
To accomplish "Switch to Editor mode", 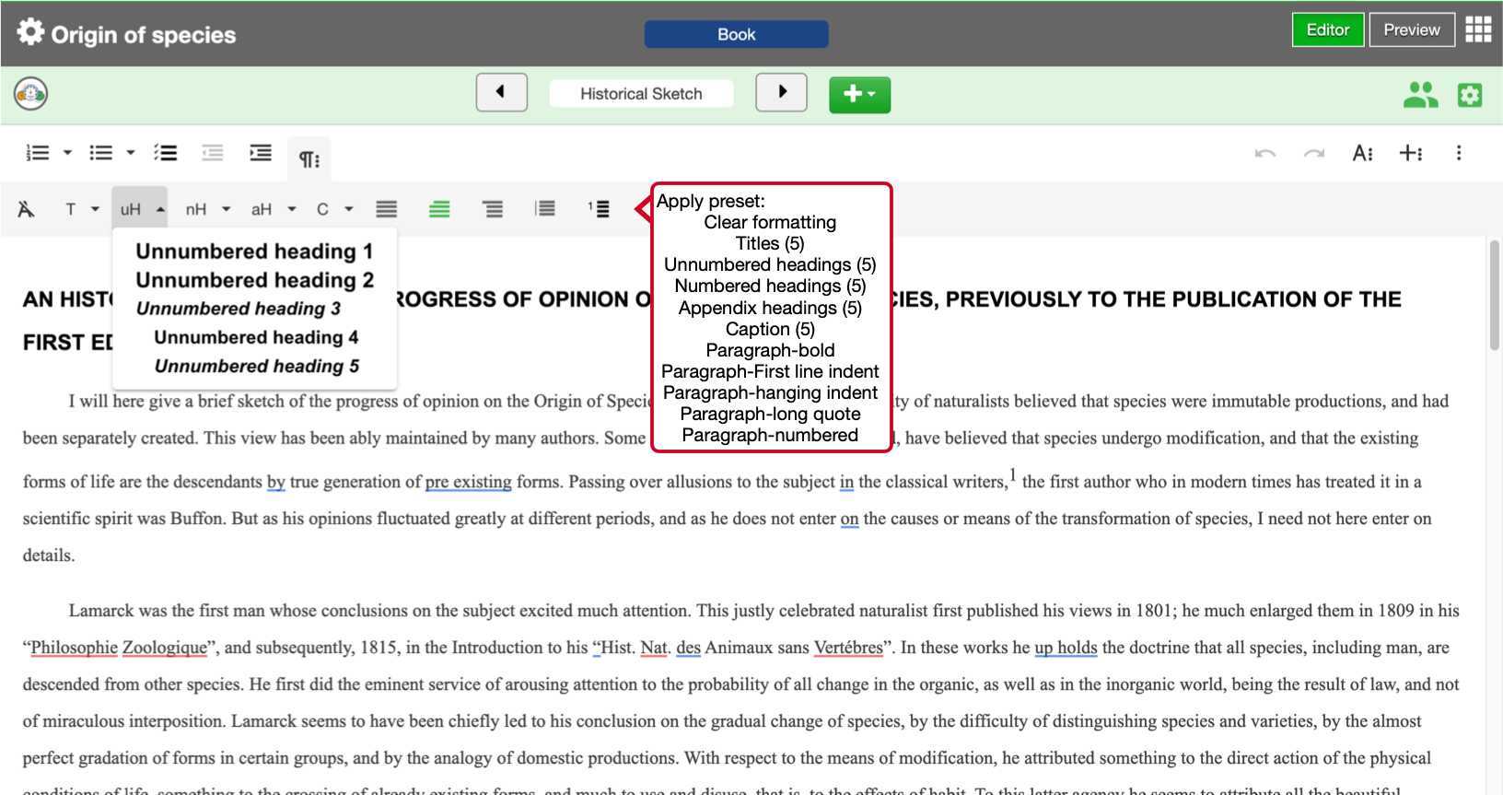I will point(1327,29).
